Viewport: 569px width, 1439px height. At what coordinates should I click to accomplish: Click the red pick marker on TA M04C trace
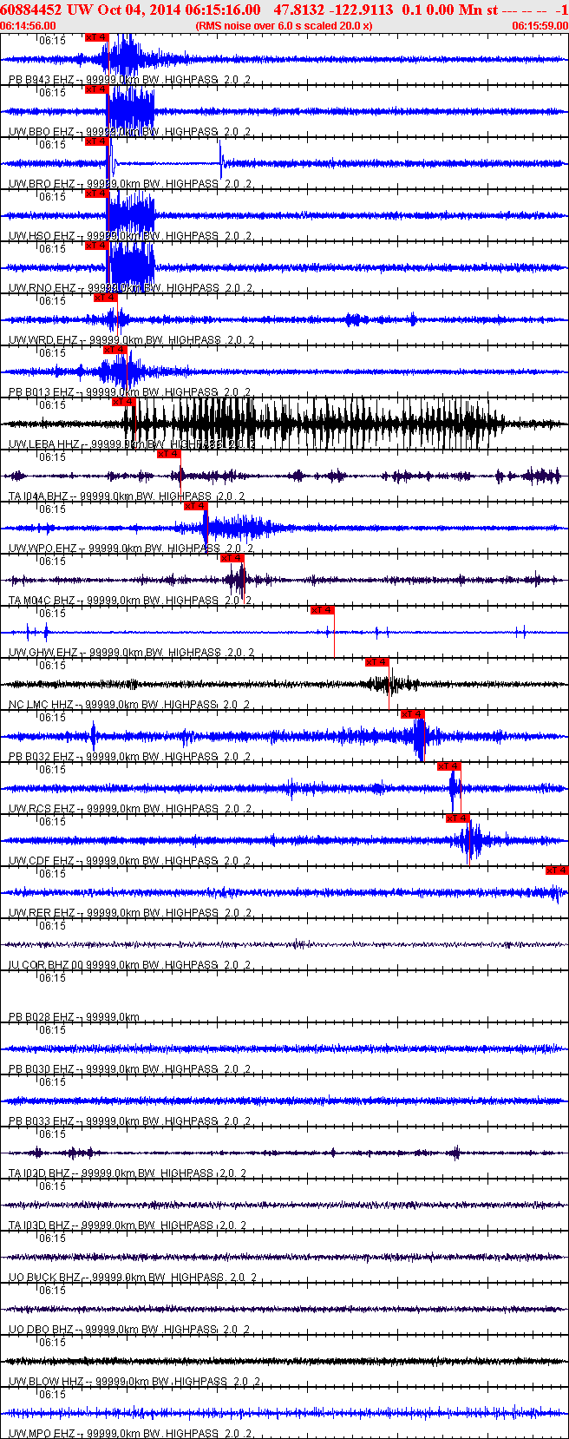[232, 558]
